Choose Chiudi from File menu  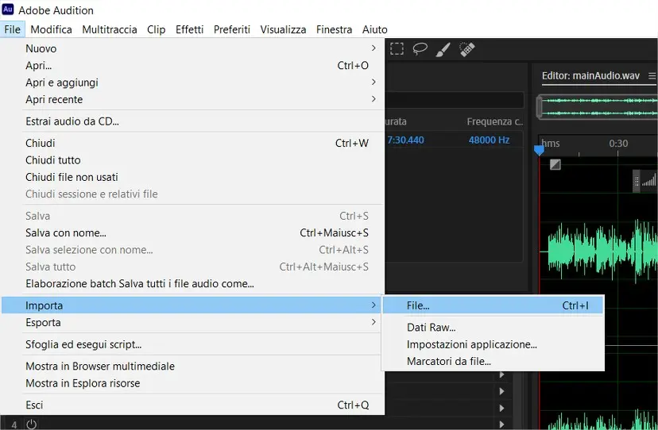click(x=192, y=143)
